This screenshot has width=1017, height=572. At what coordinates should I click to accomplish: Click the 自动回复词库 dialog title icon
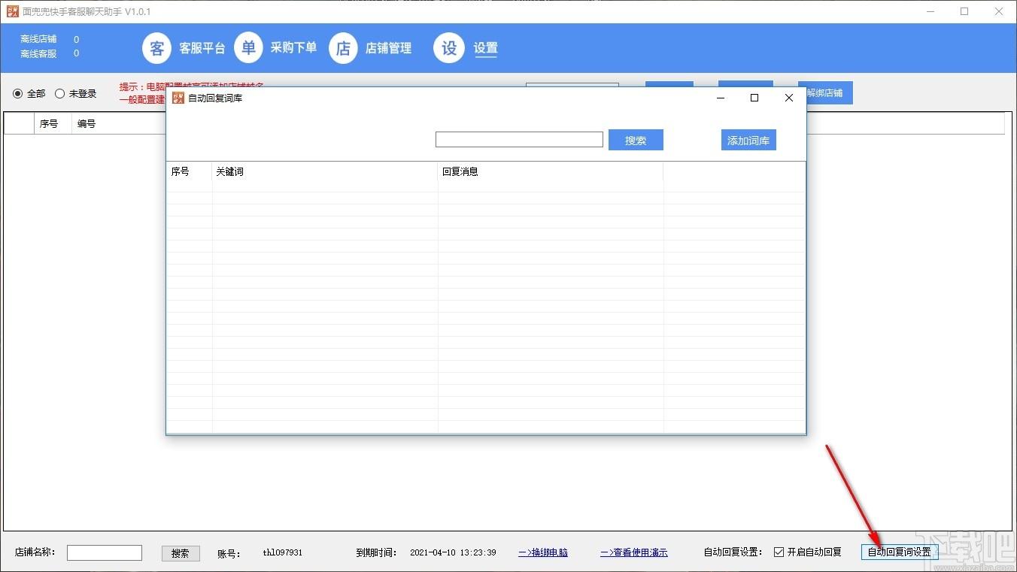point(178,98)
